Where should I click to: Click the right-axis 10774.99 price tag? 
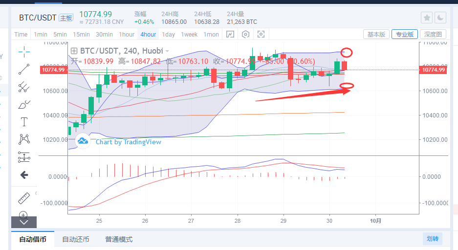pos(434,70)
